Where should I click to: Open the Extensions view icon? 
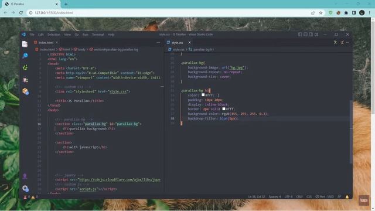coord(25,91)
